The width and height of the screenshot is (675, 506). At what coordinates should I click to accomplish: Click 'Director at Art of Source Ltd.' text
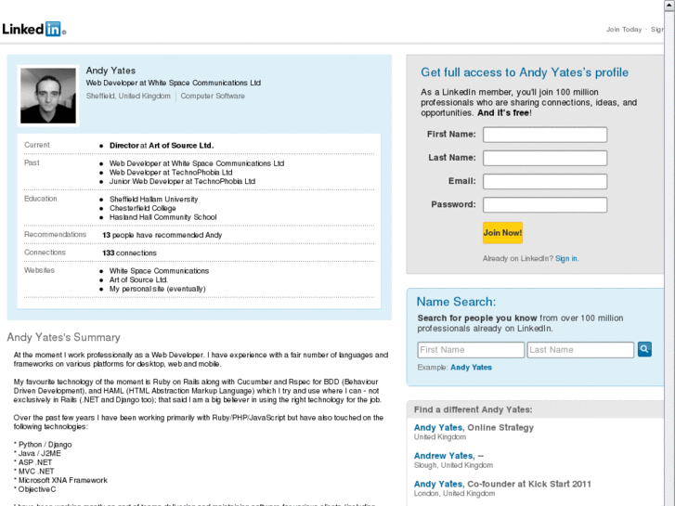click(162, 146)
